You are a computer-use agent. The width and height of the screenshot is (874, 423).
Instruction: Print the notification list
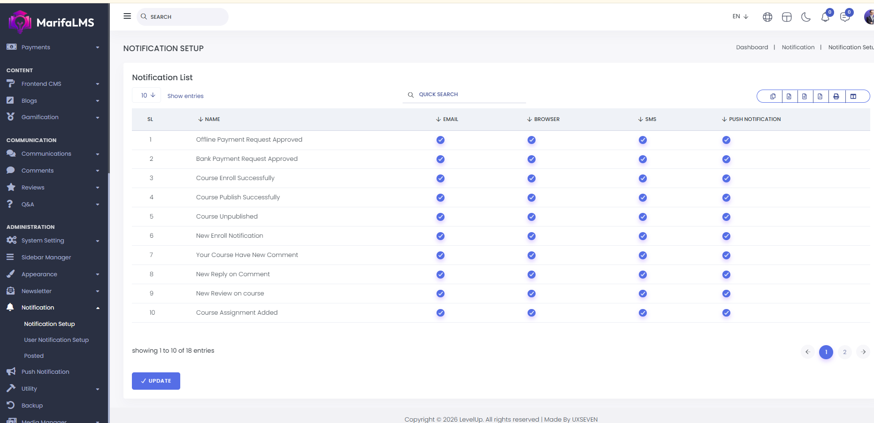[836, 96]
